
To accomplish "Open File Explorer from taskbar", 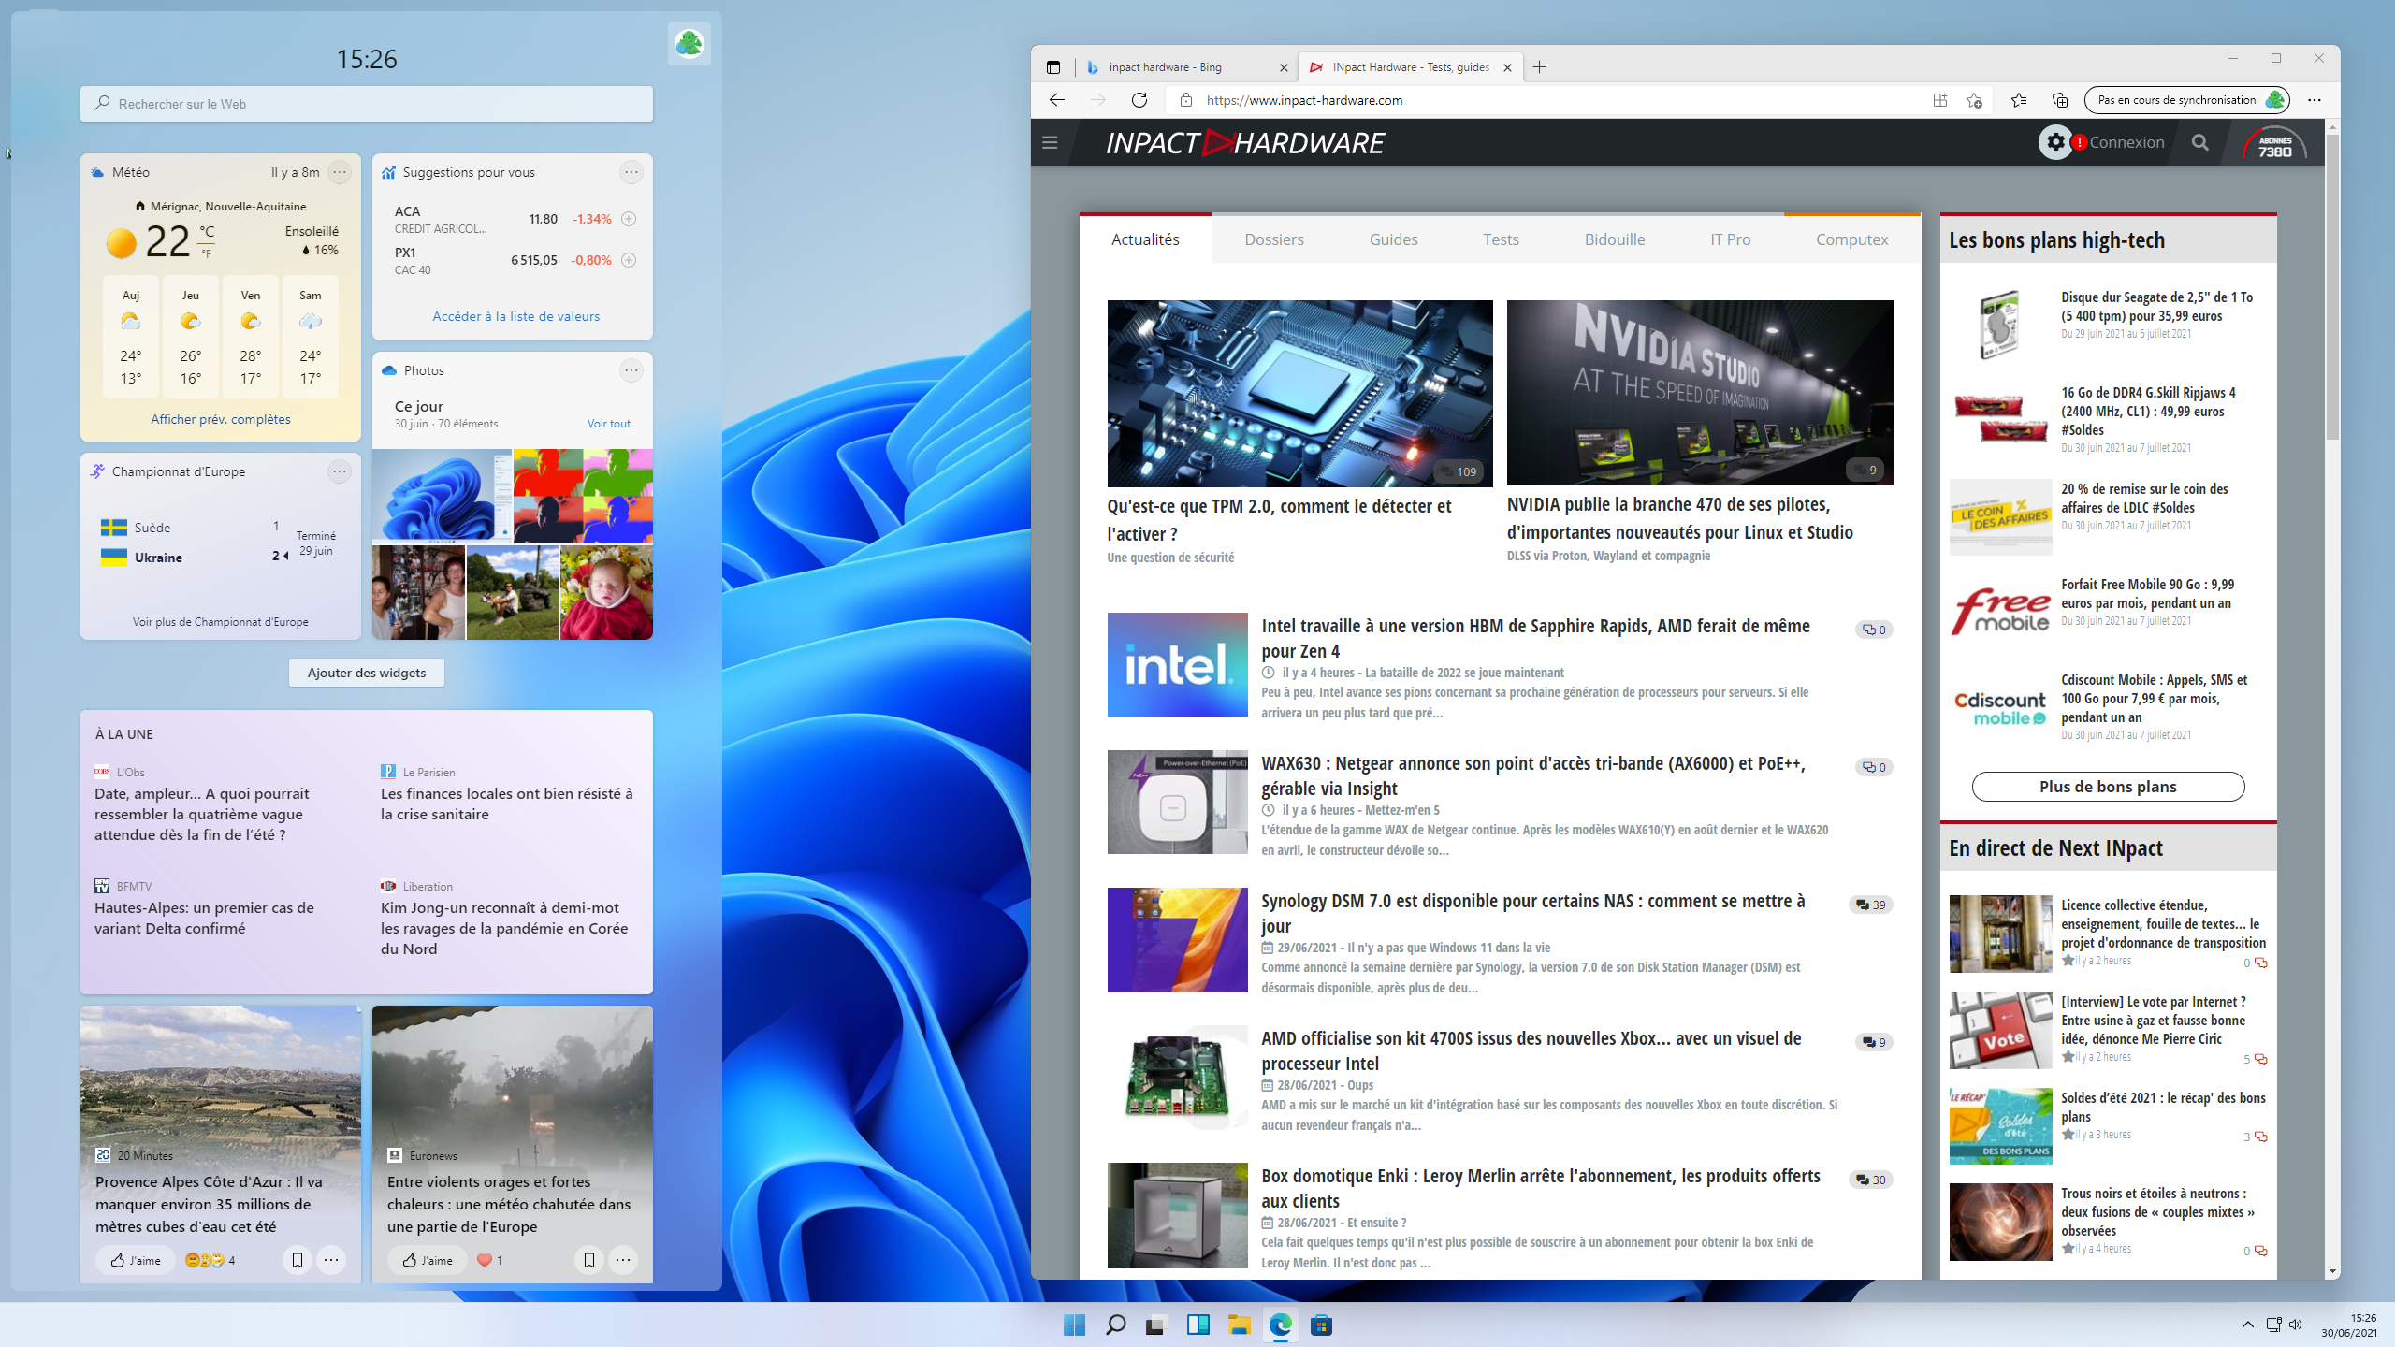I will tap(1239, 1325).
